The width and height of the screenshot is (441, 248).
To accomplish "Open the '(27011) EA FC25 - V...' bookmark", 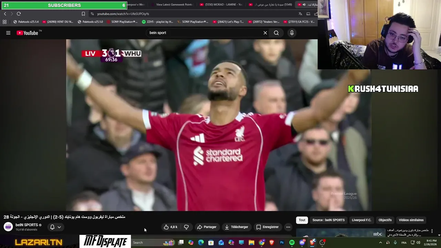I will [299, 22].
